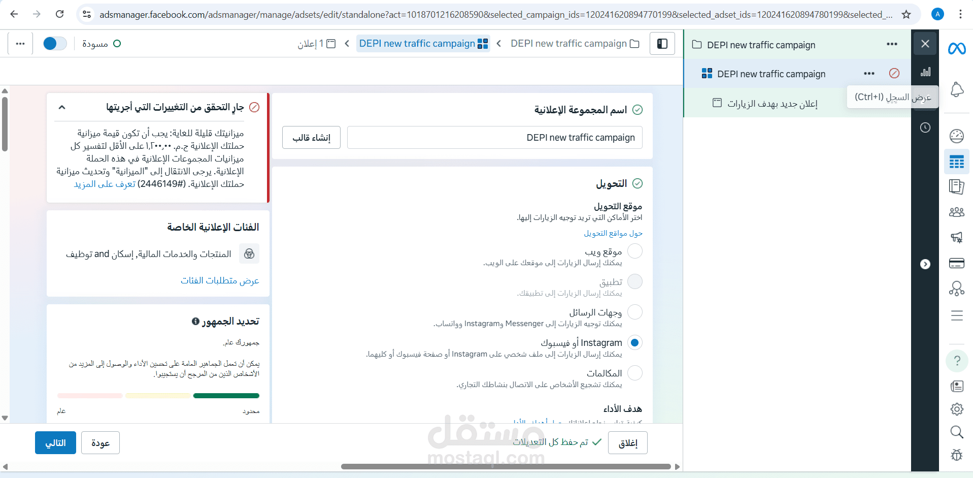Open Settings gear icon in sidebar
The width and height of the screenshot is (973, 478).
[x=957, y=409]
